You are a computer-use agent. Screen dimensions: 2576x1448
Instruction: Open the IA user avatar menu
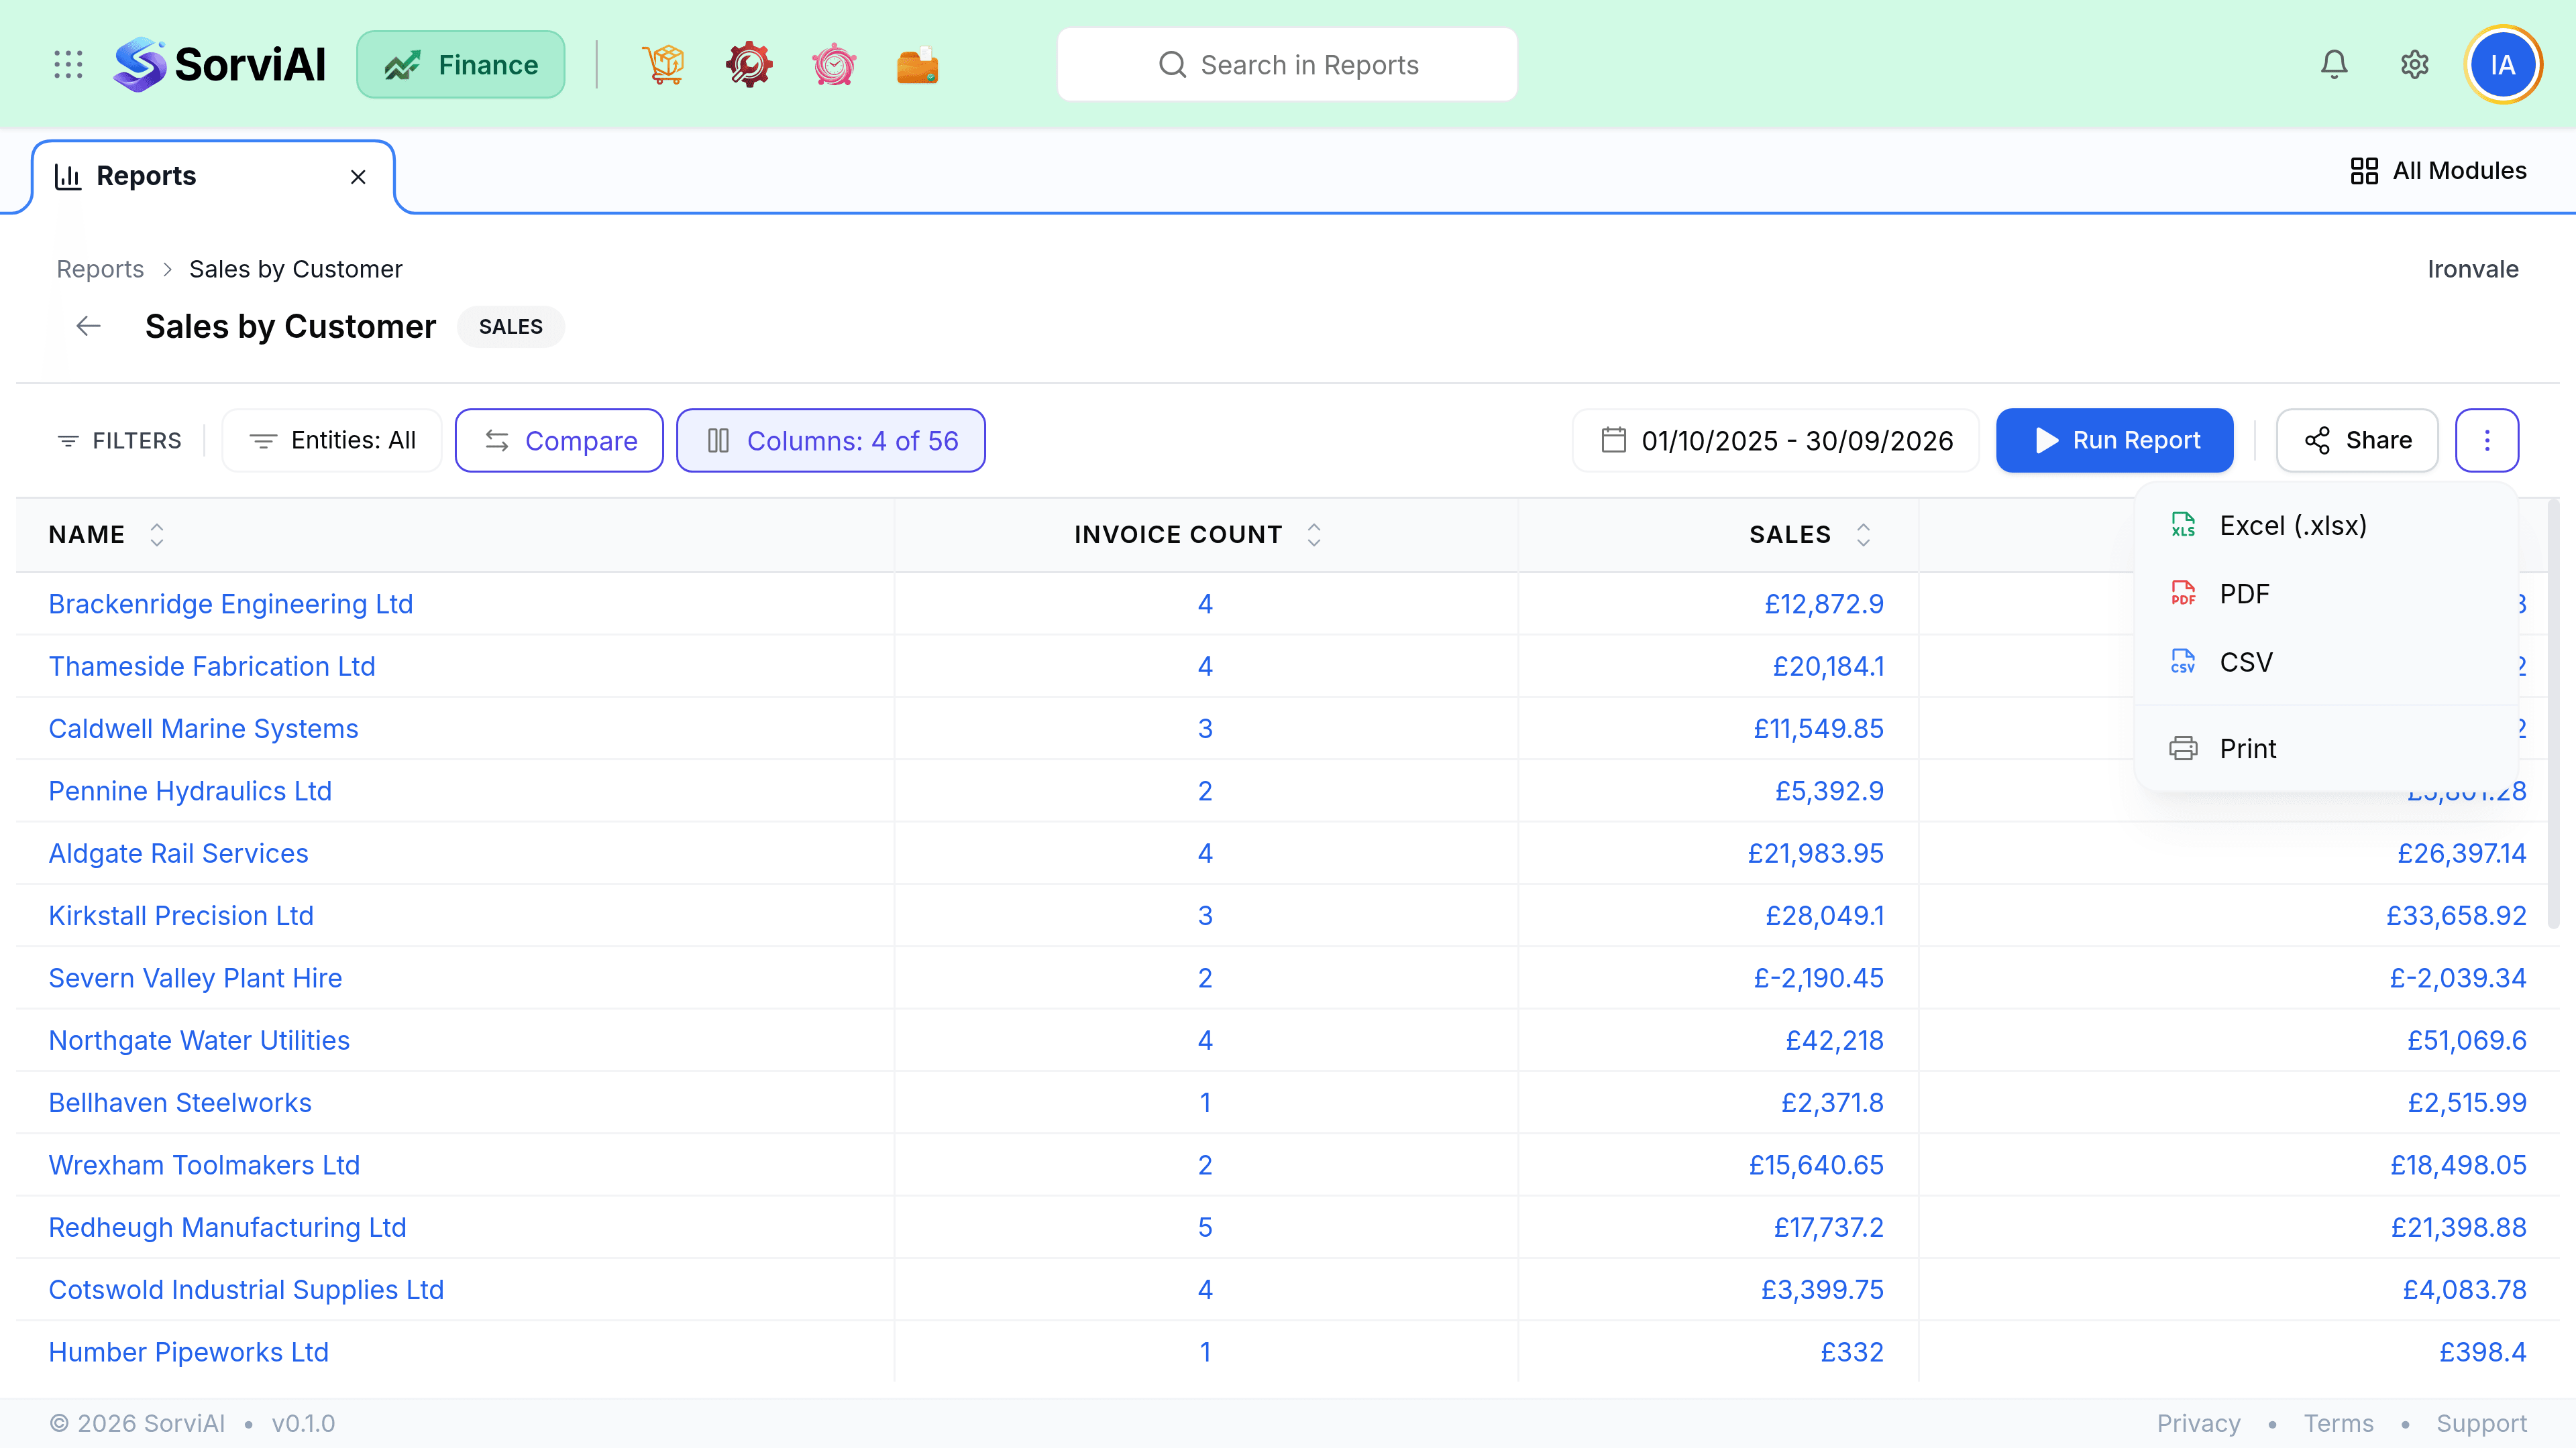pos(2503,65)
